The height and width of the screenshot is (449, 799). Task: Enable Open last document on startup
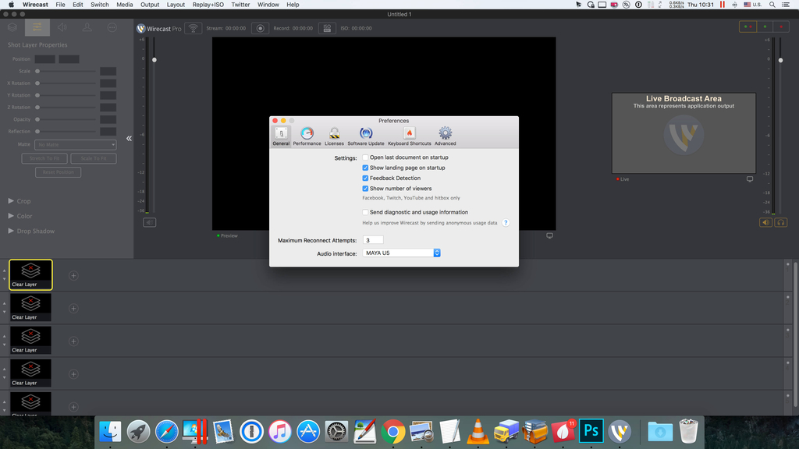click(364, 157)
